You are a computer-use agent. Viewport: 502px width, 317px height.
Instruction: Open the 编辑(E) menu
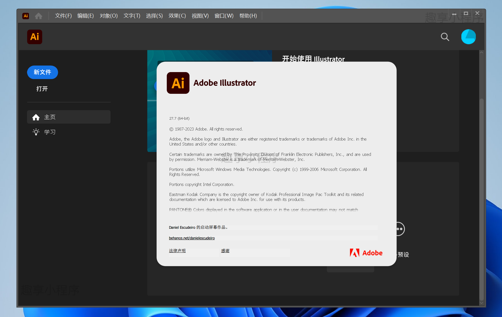(x=85, y=16)
